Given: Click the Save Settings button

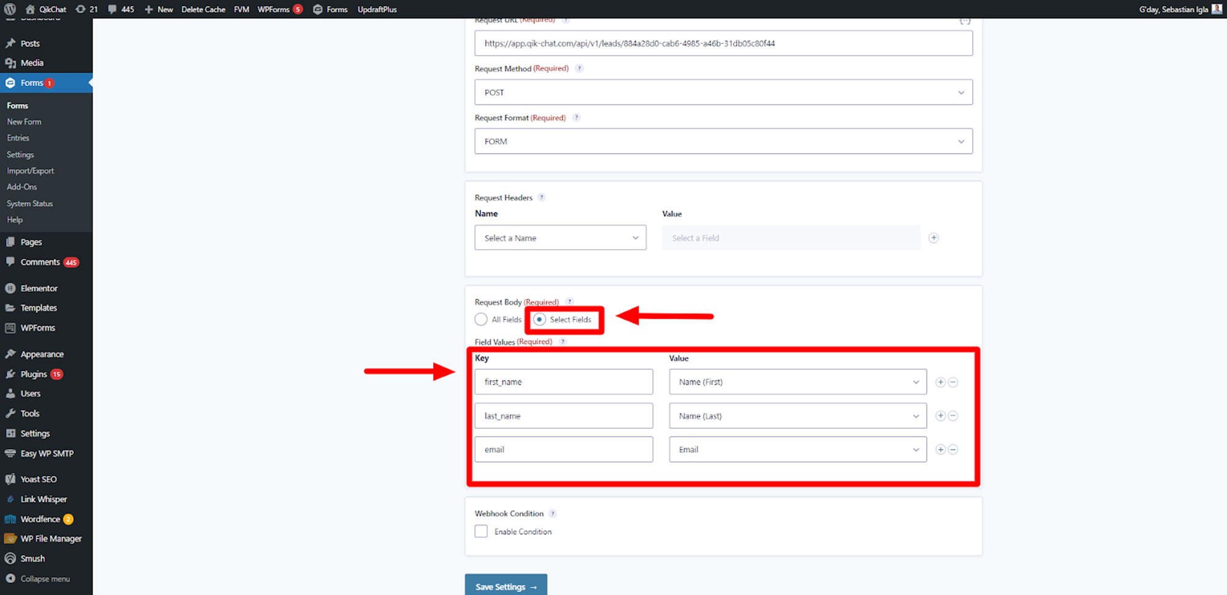Looking at the screenshot, I should click(x=506, y=586).
